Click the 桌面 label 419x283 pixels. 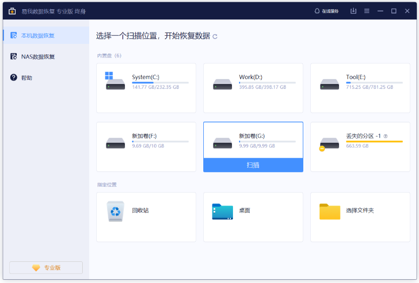click(x=244, y=210)
